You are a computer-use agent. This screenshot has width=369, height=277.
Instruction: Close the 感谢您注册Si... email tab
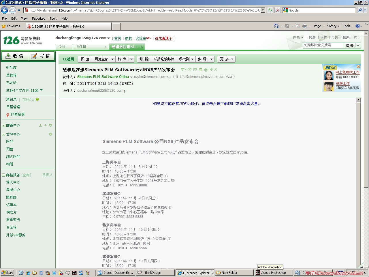coord(142,47)
